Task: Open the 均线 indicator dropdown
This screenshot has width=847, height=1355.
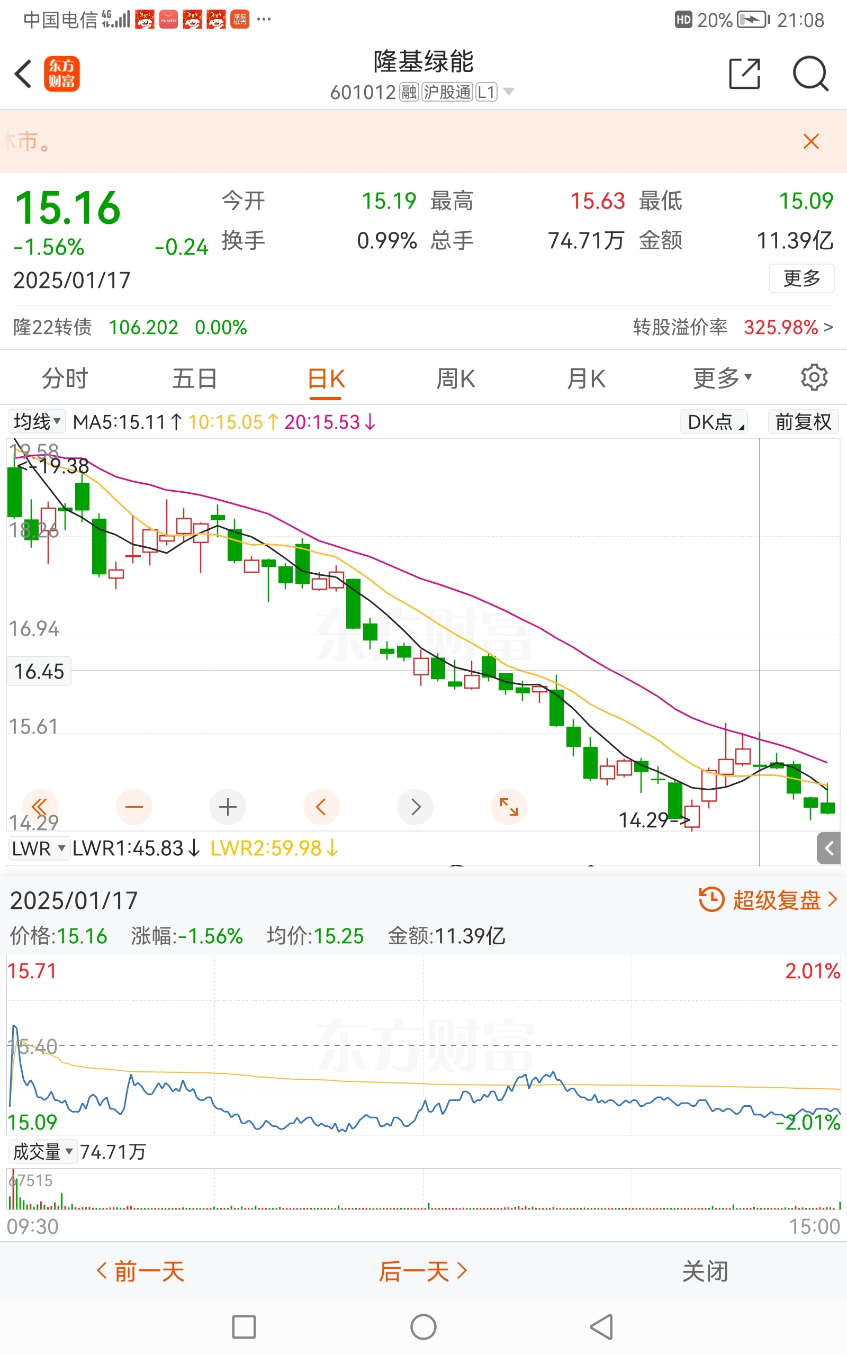Action: pos(37,421)
